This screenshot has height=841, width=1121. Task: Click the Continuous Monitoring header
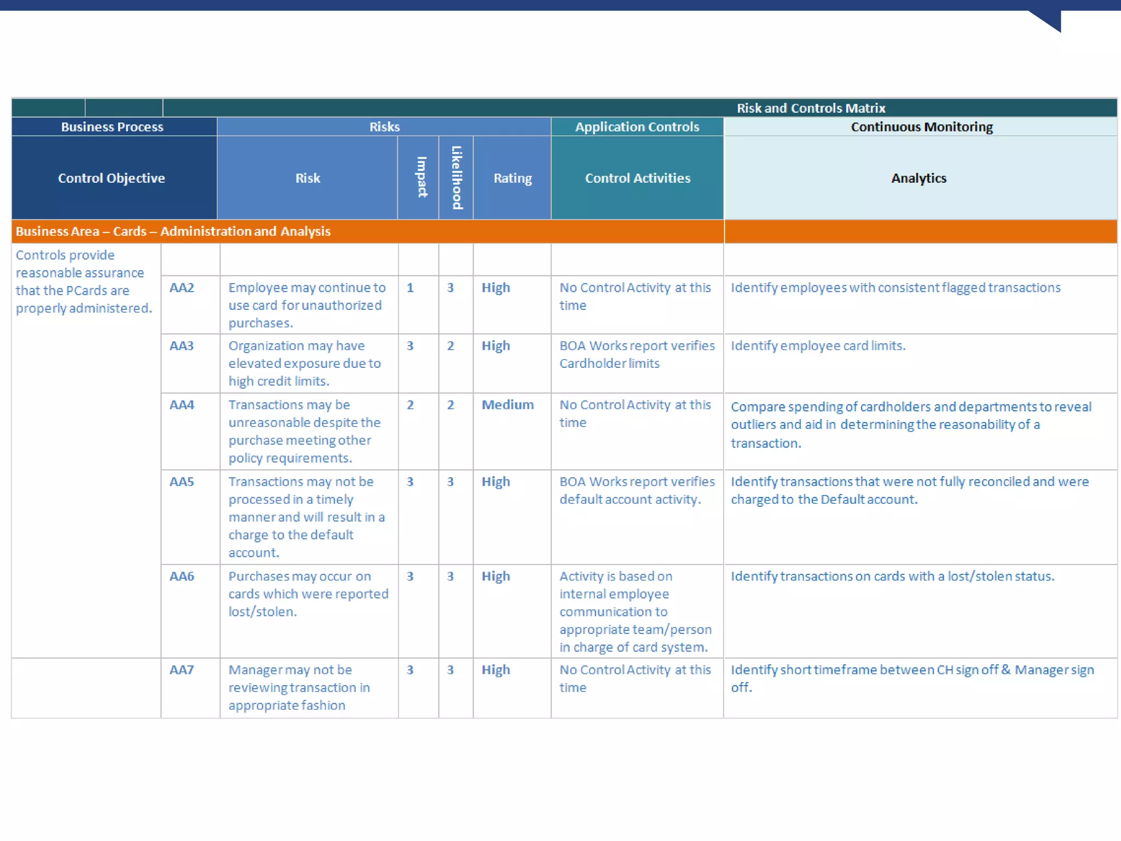[x=921, y=126]
